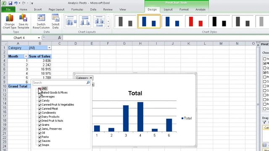
Task: Click the Undo icon
Action: coord(16,3)
